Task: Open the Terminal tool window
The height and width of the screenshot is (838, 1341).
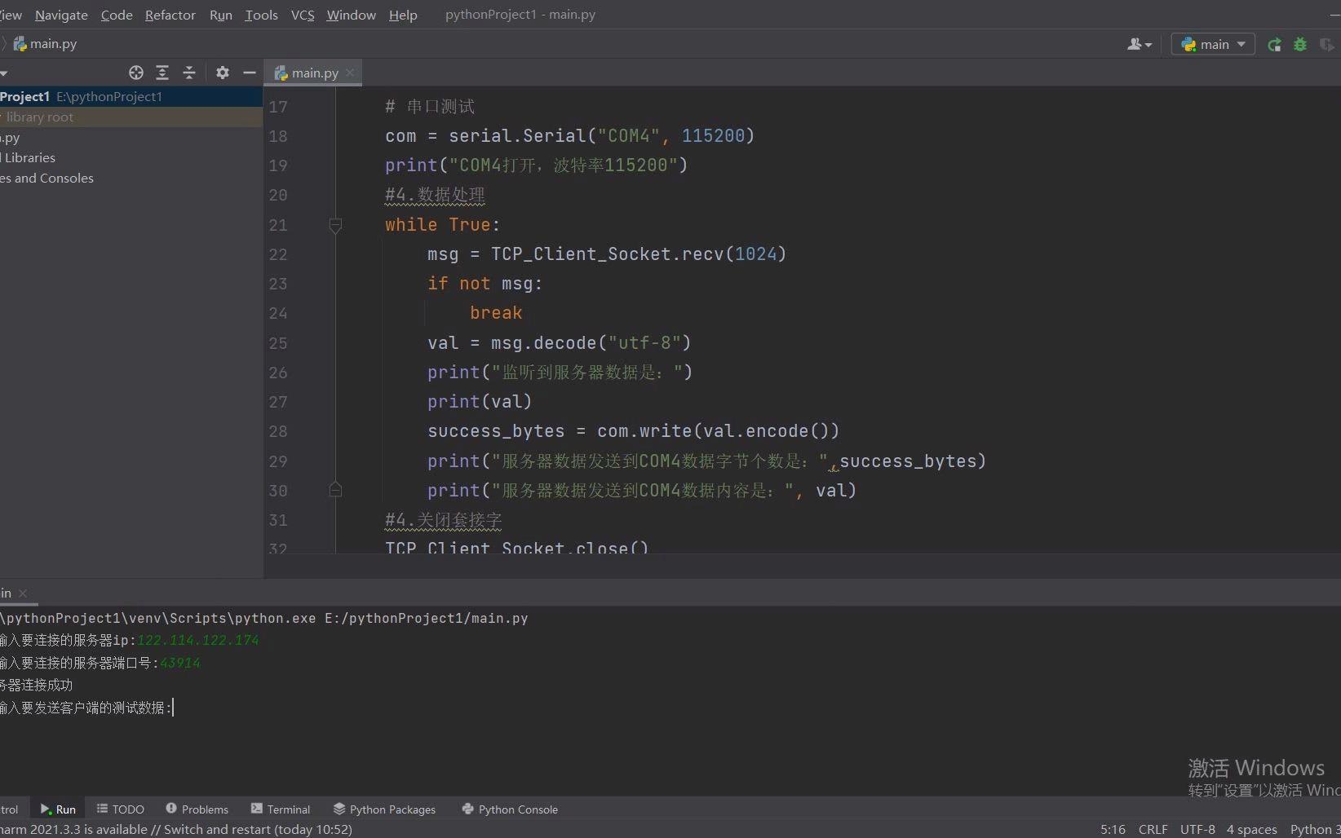Action: [x=281, y=809]
